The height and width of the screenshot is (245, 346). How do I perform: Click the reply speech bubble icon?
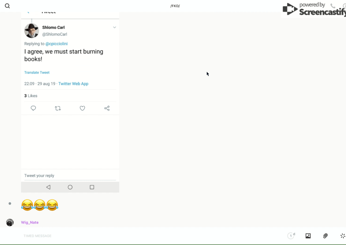coord(34,108)
